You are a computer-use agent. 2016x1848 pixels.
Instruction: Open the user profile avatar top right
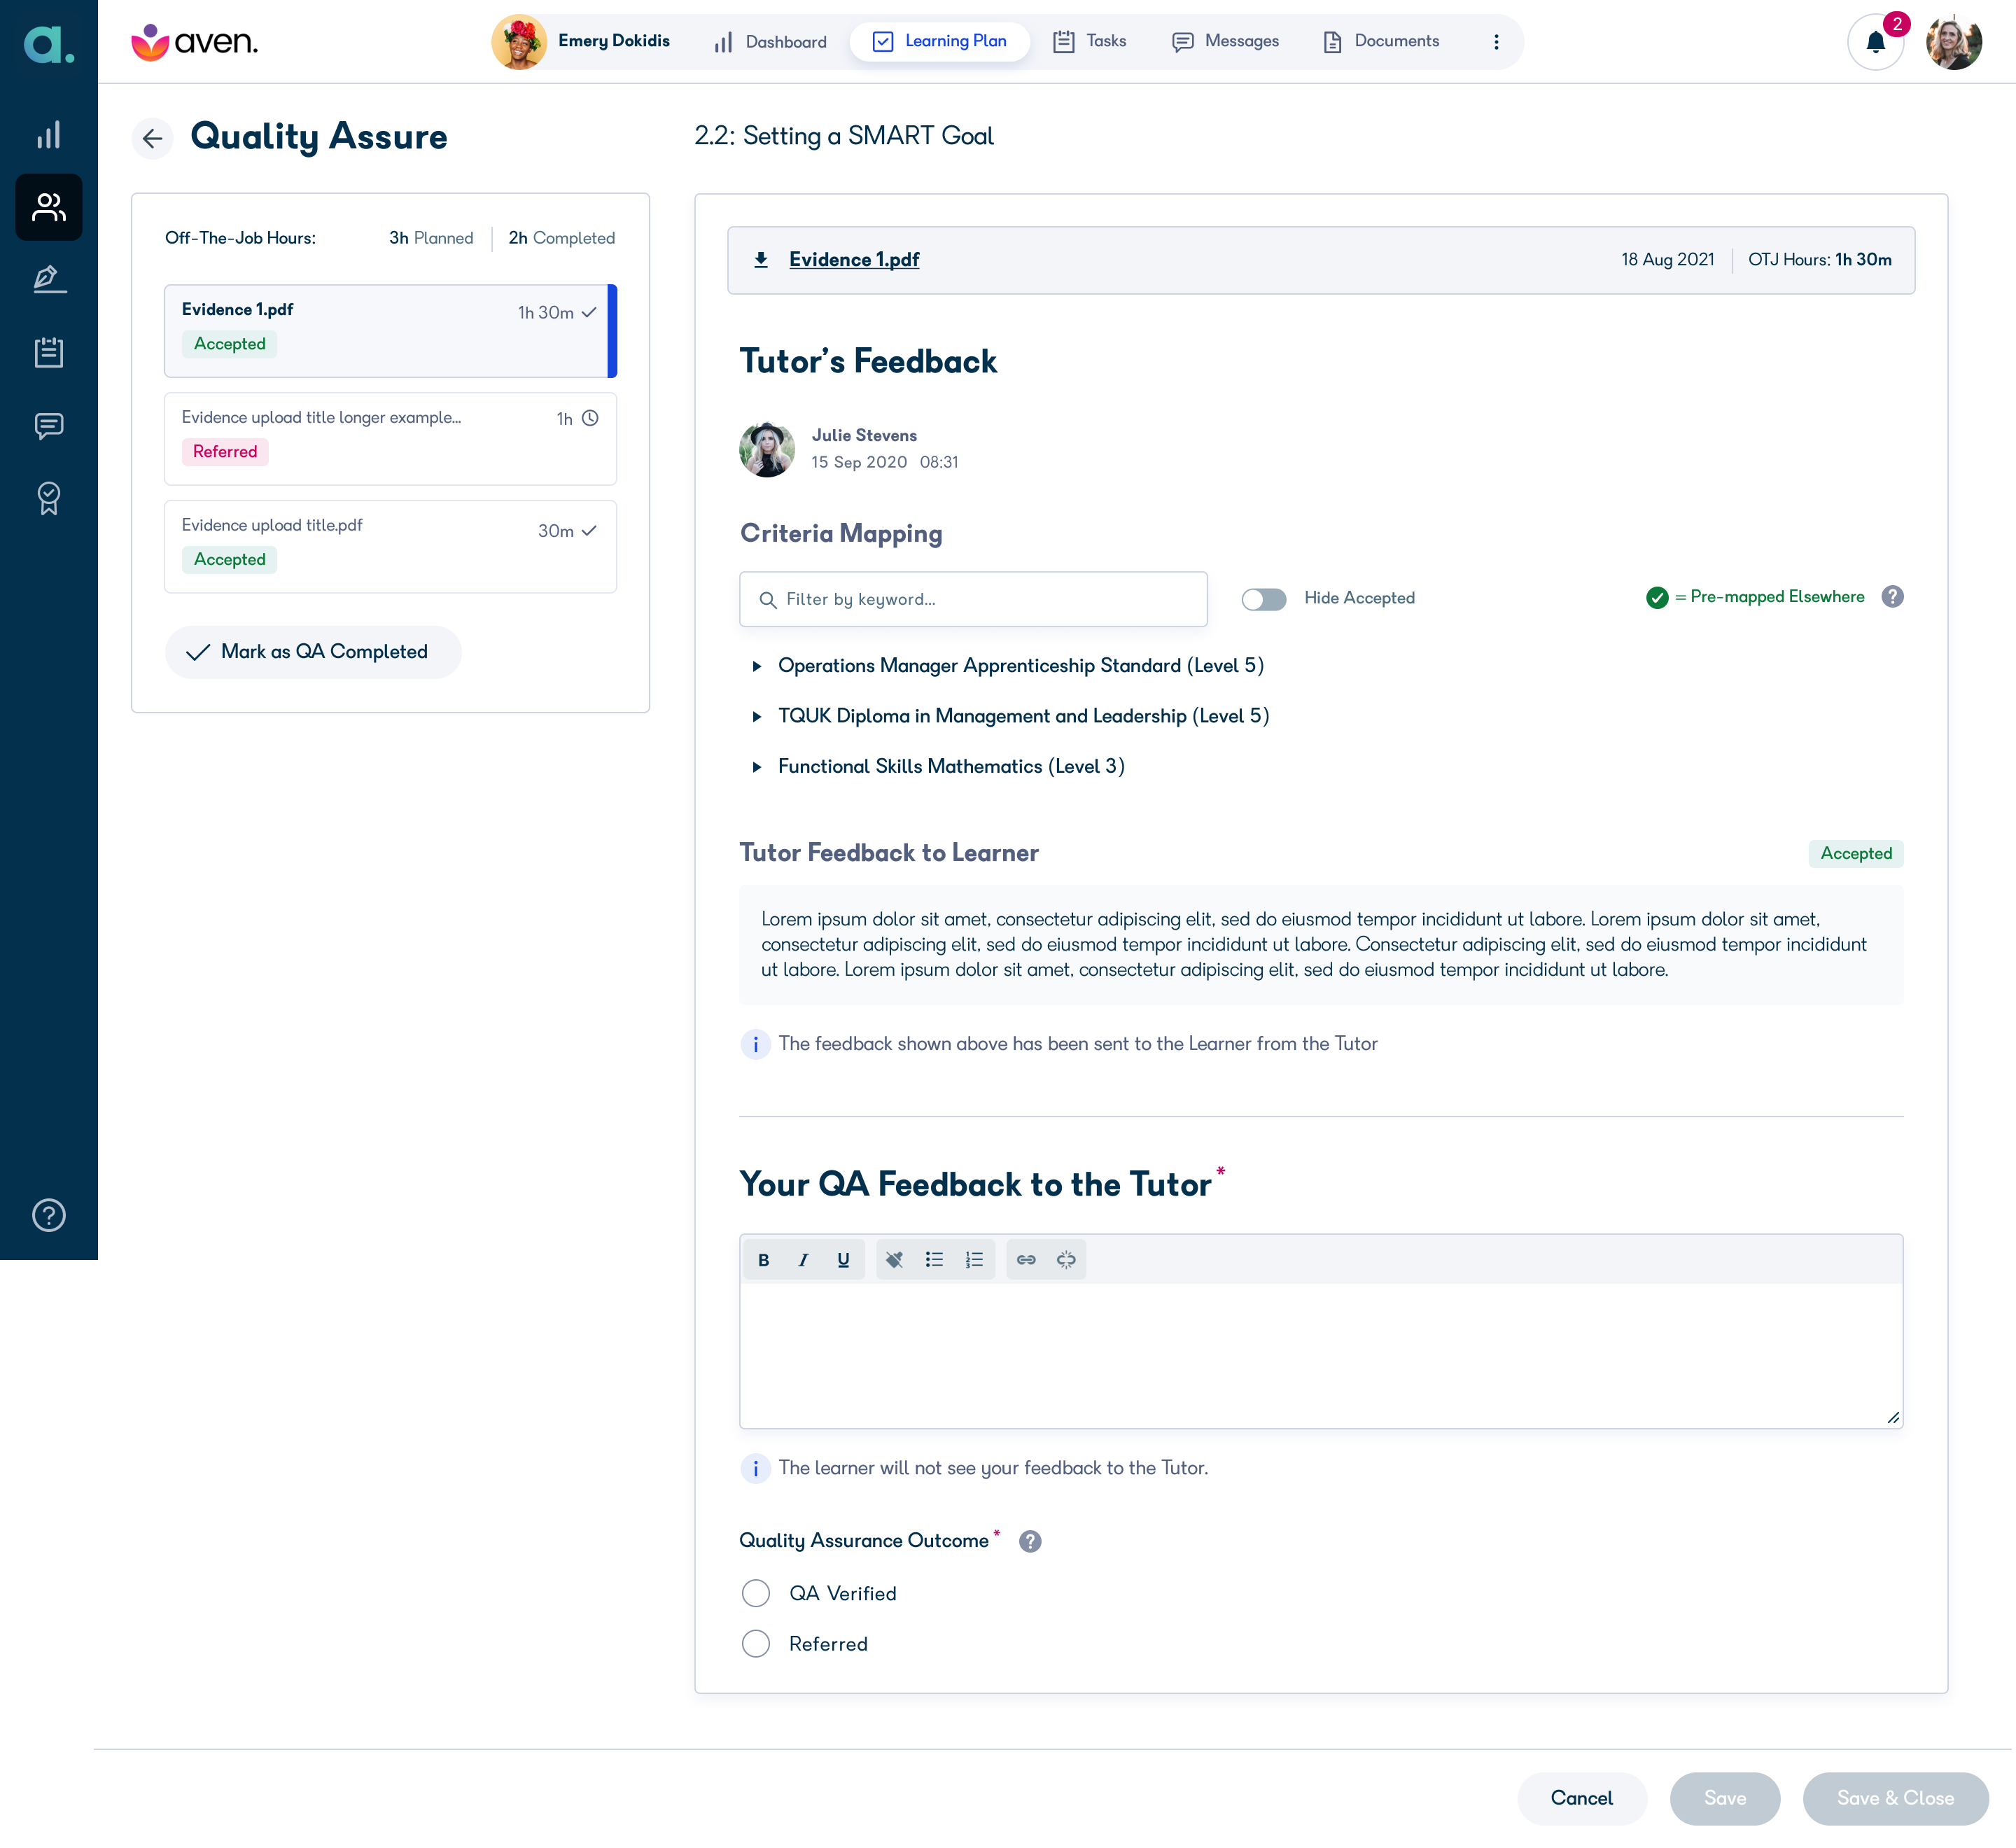(x=1954, y=43)
